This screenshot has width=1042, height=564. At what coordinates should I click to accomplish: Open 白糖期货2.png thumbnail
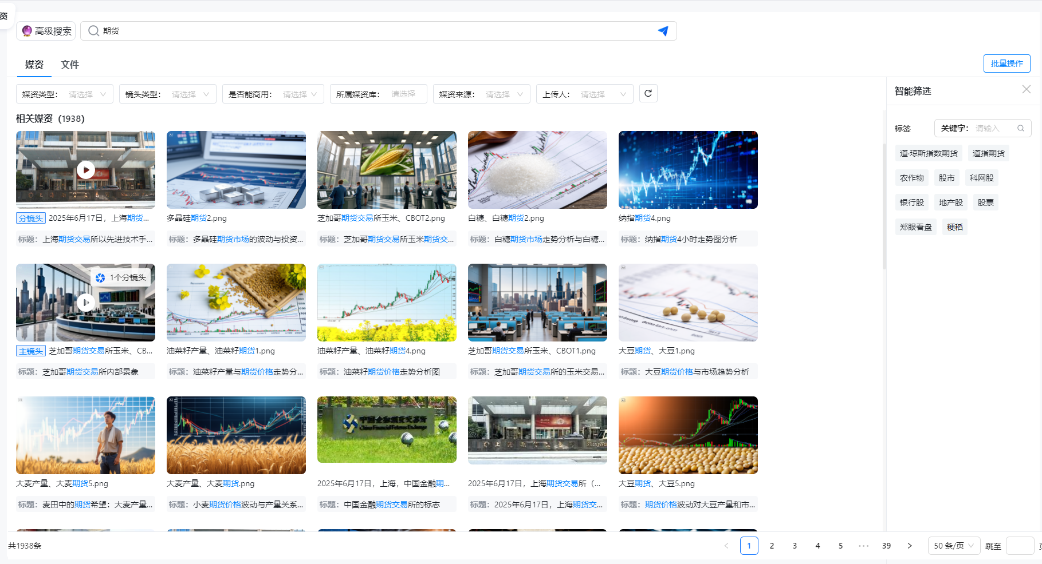pyautogui.click(x=537, y=170)
